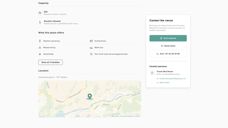
Task: Show all 15 facilities
Action: [50, 62]
